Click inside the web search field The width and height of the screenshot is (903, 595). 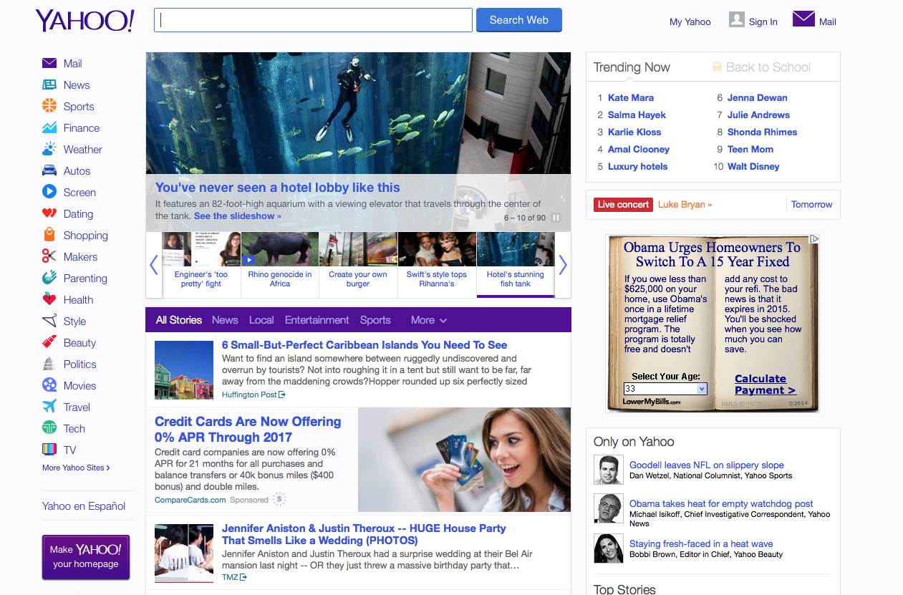pos(313,20)
